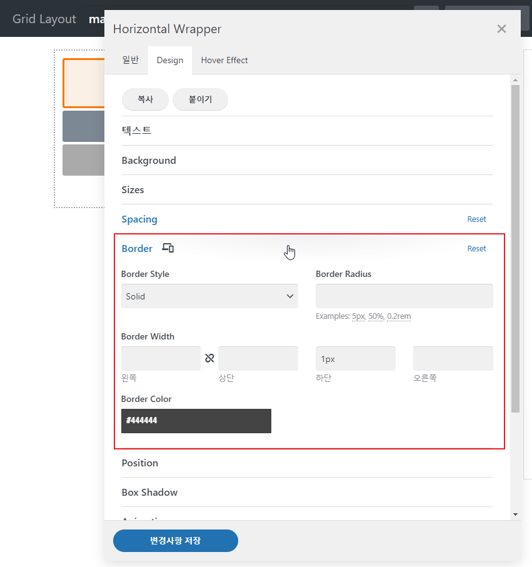Click the responsive devices icon beside Border
The width and height of the screenshot is (532, 567).
[168, 248]
